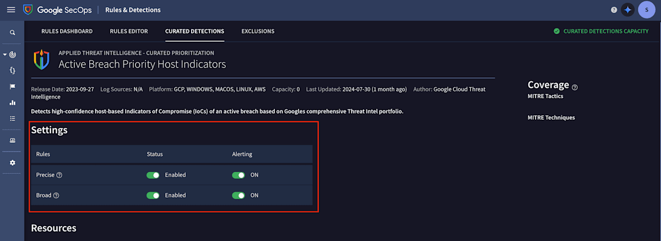The height and width of the screenshot is (241, 661).
Task: Click the Curated Detections Capacity link
Action: pos(606,31)
